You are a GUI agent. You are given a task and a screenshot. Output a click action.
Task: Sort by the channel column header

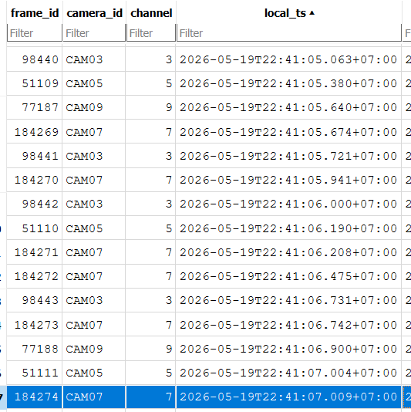click(151, 13)
